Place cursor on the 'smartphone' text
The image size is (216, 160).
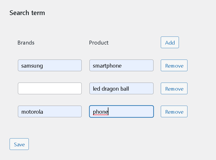click(107, 66)
